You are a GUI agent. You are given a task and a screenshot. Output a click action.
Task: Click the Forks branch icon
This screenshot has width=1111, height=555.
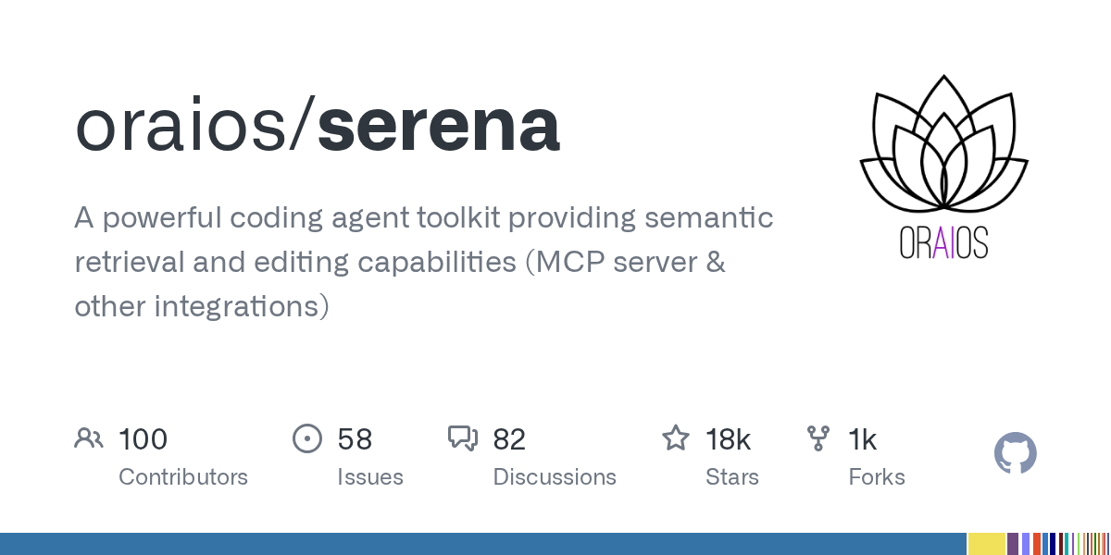click(x=818, y=438)
